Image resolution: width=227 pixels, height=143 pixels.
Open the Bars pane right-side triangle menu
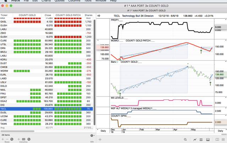click(x=226, y=62)
